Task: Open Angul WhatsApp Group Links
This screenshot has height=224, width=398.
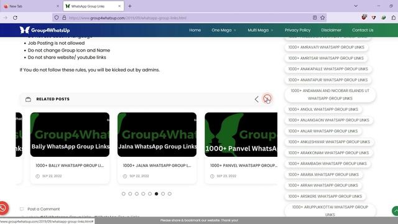Action: (x=323, y=110)
